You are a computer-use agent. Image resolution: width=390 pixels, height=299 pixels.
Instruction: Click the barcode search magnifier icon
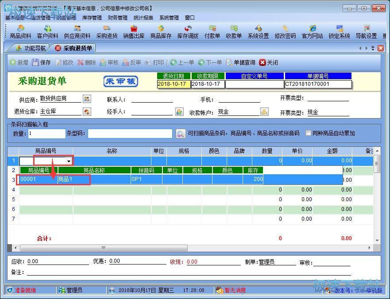point(181,134)
